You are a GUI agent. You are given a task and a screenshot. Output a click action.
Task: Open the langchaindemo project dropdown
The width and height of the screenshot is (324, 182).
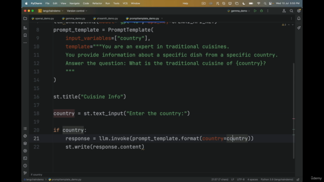[51, 11]
